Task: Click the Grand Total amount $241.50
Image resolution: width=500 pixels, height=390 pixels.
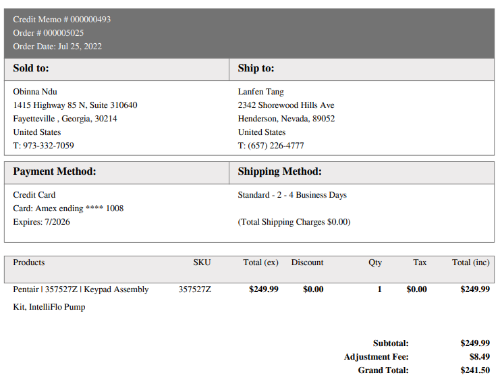Action: pyautogui.click(x=475, y=370)
